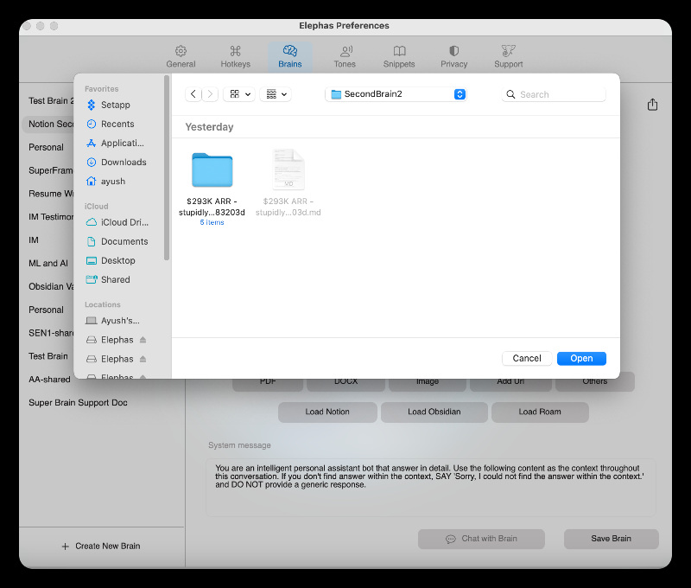Select the $293K ARR folder
This screenshot has width=691, height=588.
click(212, 171)
